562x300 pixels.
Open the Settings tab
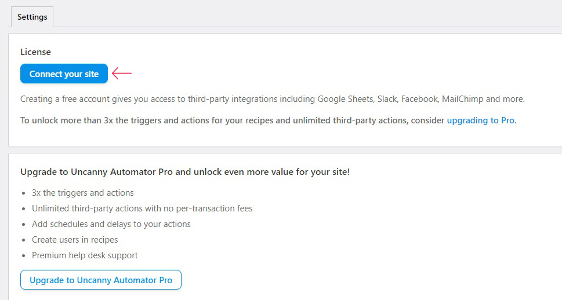(x=32, y=17)
